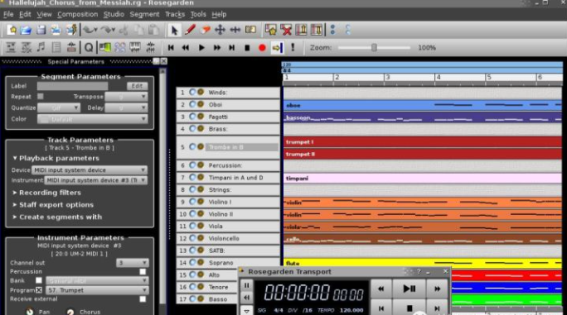Arm record on Soprano track
Screen dimensions: 567x315
[x=201, y=263]
